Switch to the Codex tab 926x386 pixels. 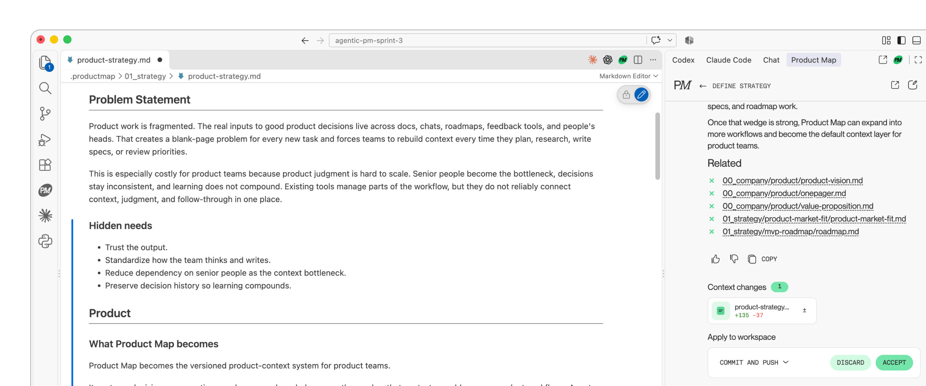683,60
